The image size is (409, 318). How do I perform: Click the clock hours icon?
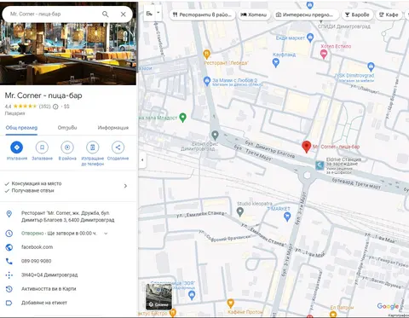tap(9, 234)
